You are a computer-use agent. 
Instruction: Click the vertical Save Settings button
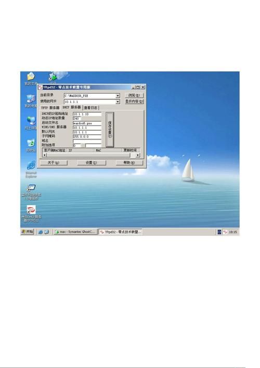point(110,130)
